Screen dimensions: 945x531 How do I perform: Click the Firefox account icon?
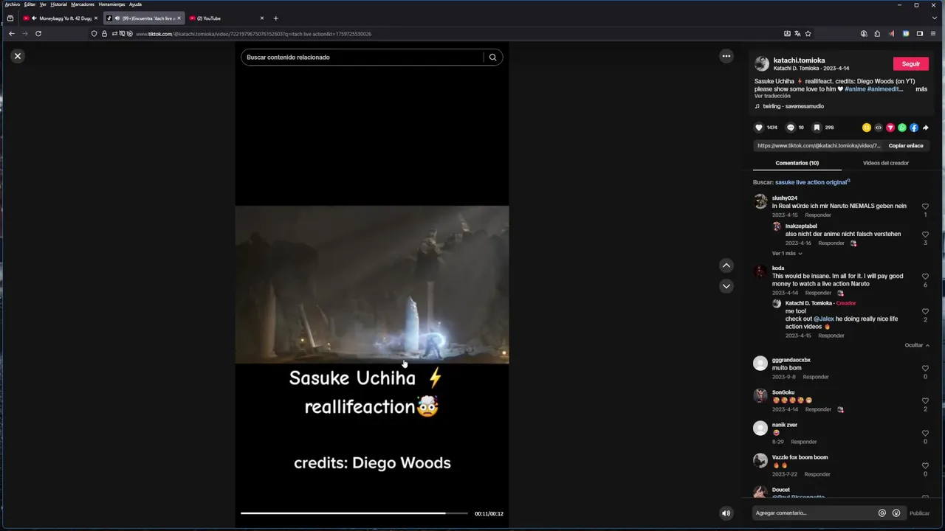pos(864,33)
